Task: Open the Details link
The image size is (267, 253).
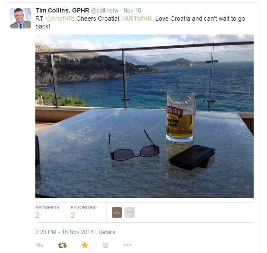Action: point(107,232)
